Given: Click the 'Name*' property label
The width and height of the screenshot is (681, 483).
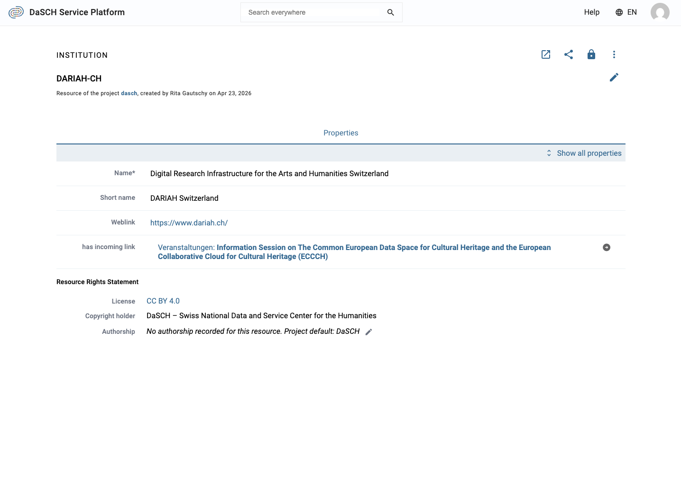Looking at the screenshot, I should click(x=125, y=173).
